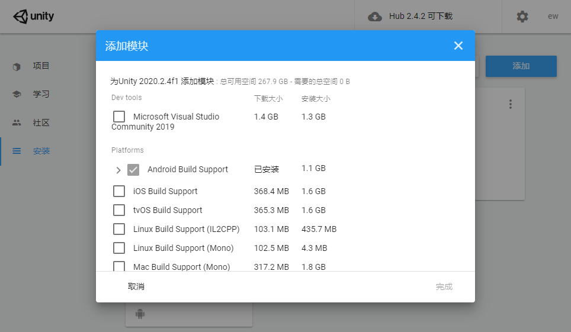Click the Android robot icon below dialog
The height and width of the screenshot is (332, 571).
[x=140, y=314]
